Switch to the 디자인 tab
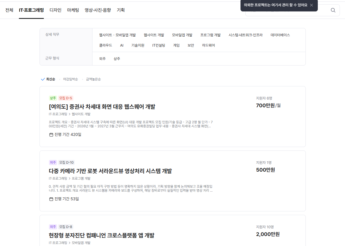The width and height of the screenshot is (345, 246). pos(56,10)
